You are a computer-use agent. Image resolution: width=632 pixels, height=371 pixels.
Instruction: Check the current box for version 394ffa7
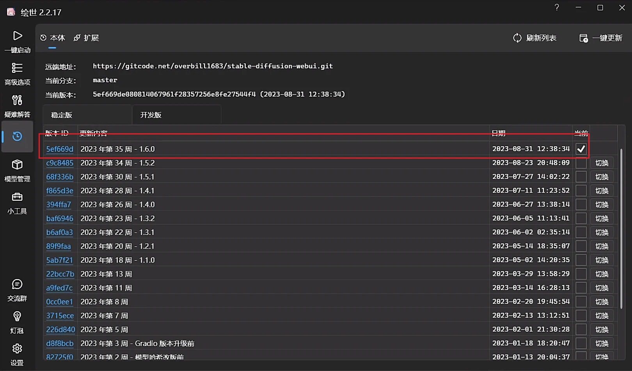tap(581, 205)
